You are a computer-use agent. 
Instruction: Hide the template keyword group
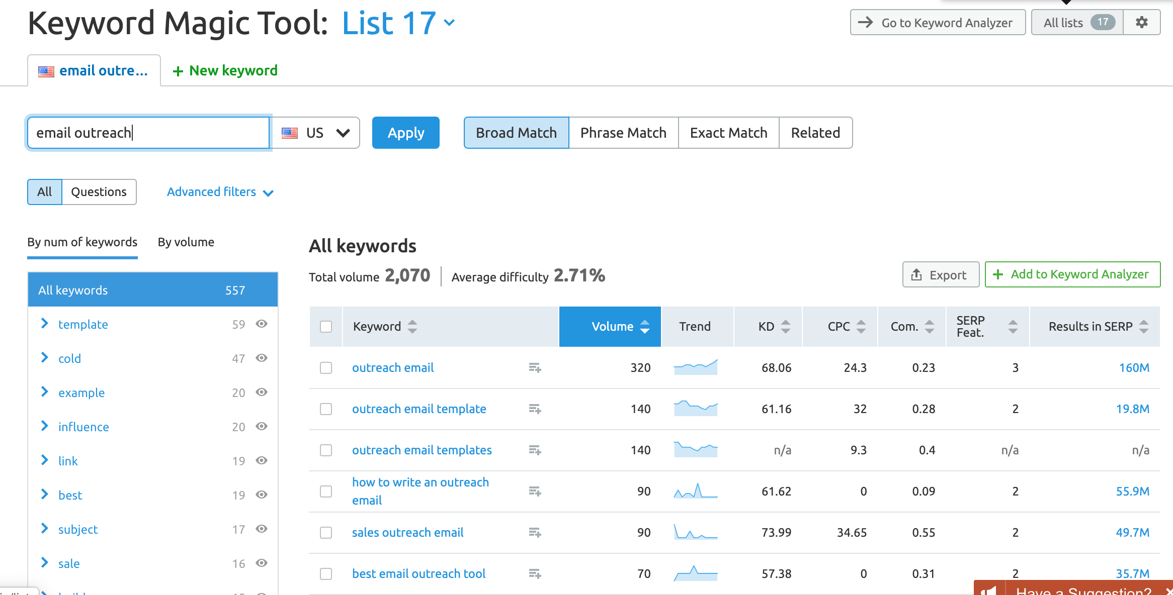click(261, 324)
